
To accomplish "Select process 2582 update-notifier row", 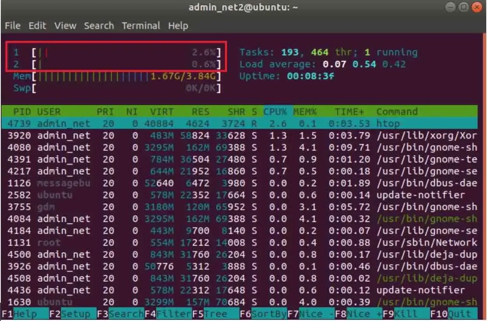I will [x=239, y=195].
